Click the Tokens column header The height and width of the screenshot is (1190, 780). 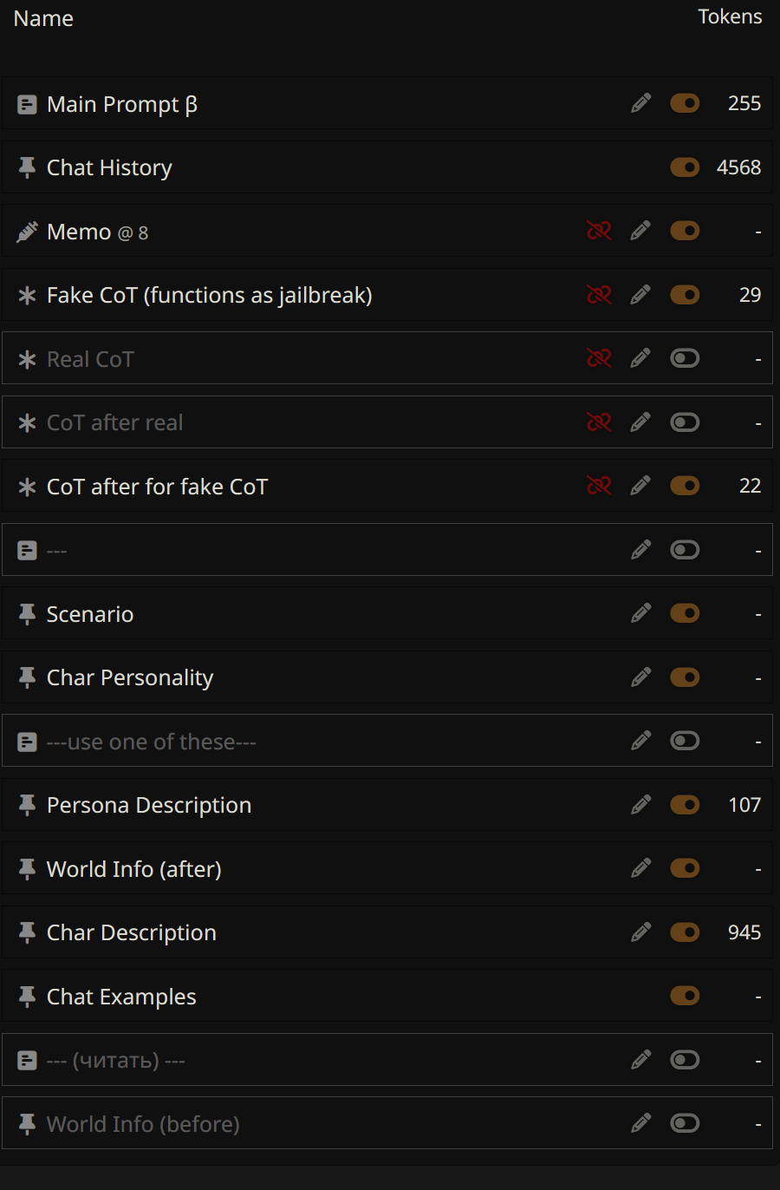click(730, 16)
